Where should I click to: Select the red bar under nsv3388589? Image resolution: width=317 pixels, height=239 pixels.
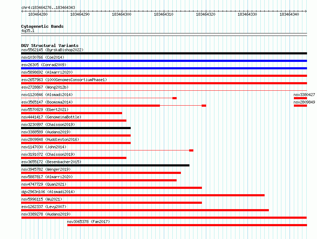76,136
